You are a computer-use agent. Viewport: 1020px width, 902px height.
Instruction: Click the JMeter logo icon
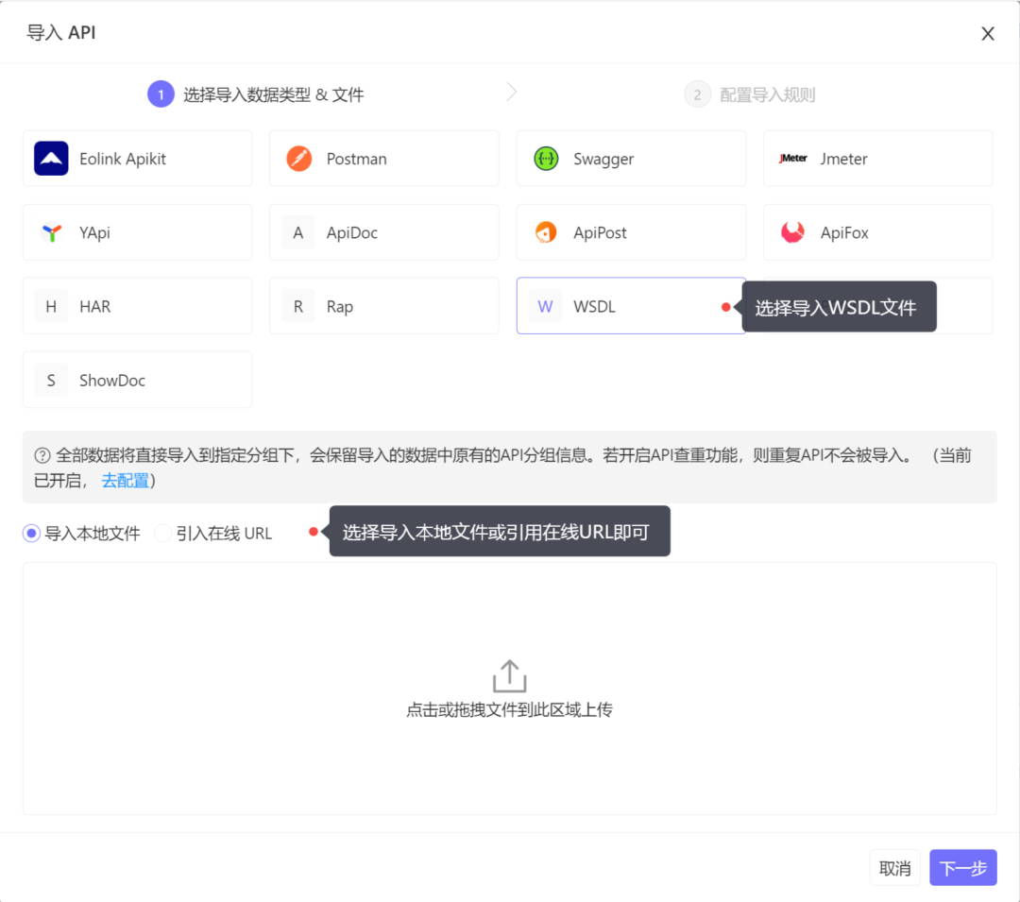pyautogui.click(x=793, y=158)
